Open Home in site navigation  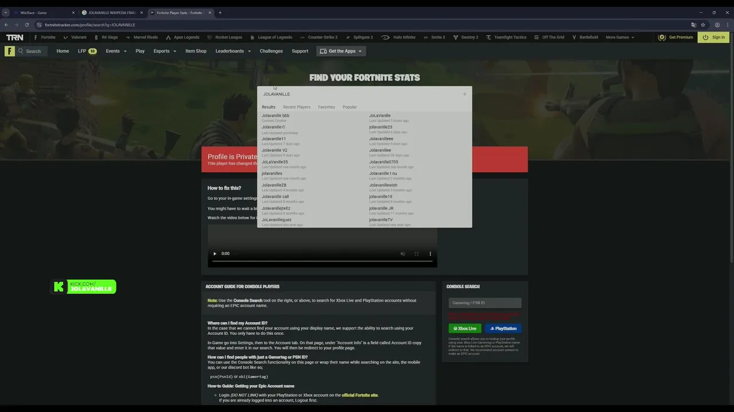[63, 51]
